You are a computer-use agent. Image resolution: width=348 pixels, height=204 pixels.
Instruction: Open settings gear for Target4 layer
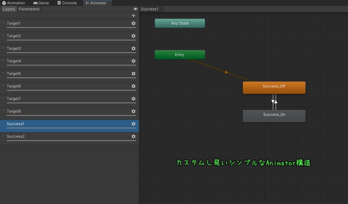tap(133, 61)
